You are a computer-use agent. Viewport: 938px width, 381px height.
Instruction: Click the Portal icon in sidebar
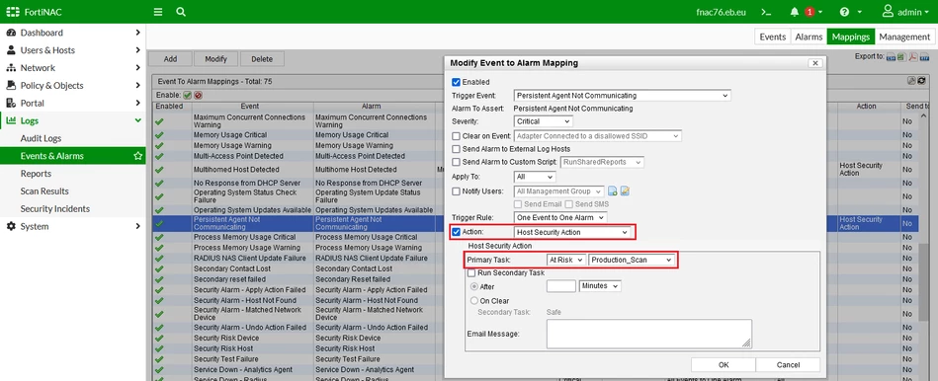[x=11, y=104]
